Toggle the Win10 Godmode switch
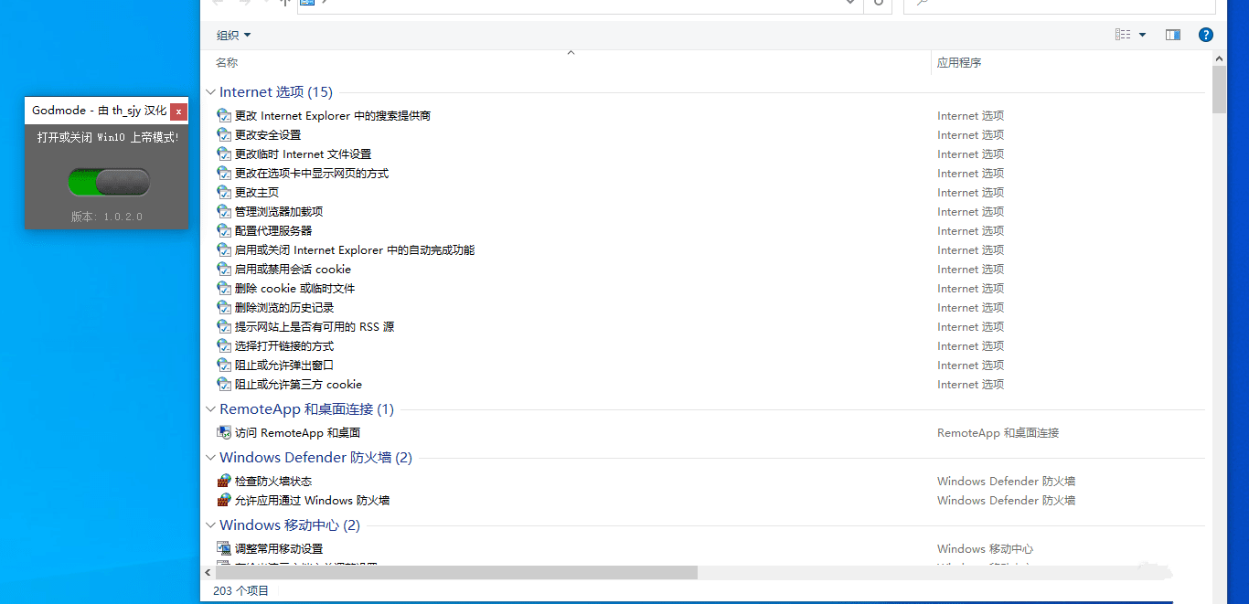Image resolution: width=1249 pixels, height=604 pixels. 109,182
